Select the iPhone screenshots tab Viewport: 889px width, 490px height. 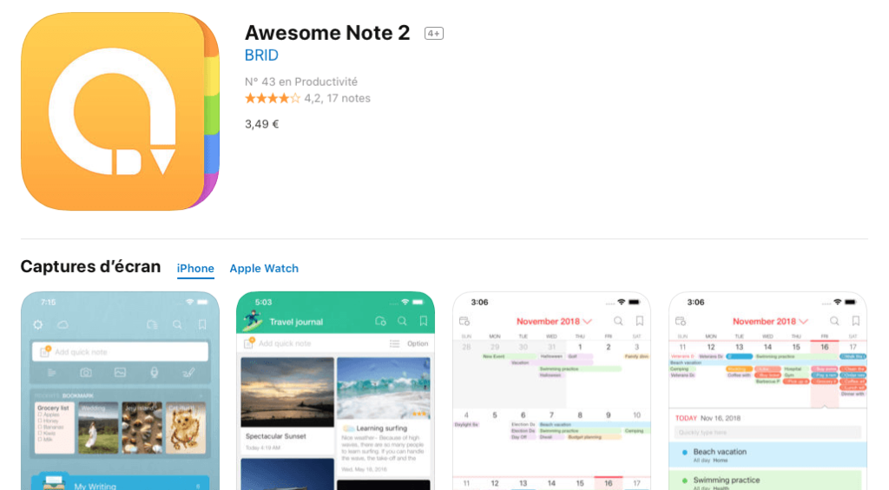(195, 269)
